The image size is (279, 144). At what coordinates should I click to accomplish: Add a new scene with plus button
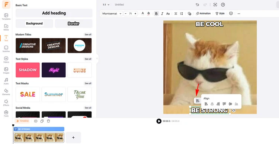tap(73, 137)
